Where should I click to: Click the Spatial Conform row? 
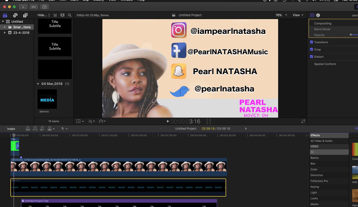[325, 64]
